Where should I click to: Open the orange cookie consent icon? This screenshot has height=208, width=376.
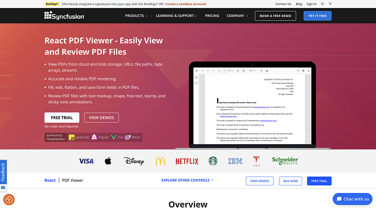[9, 200]
